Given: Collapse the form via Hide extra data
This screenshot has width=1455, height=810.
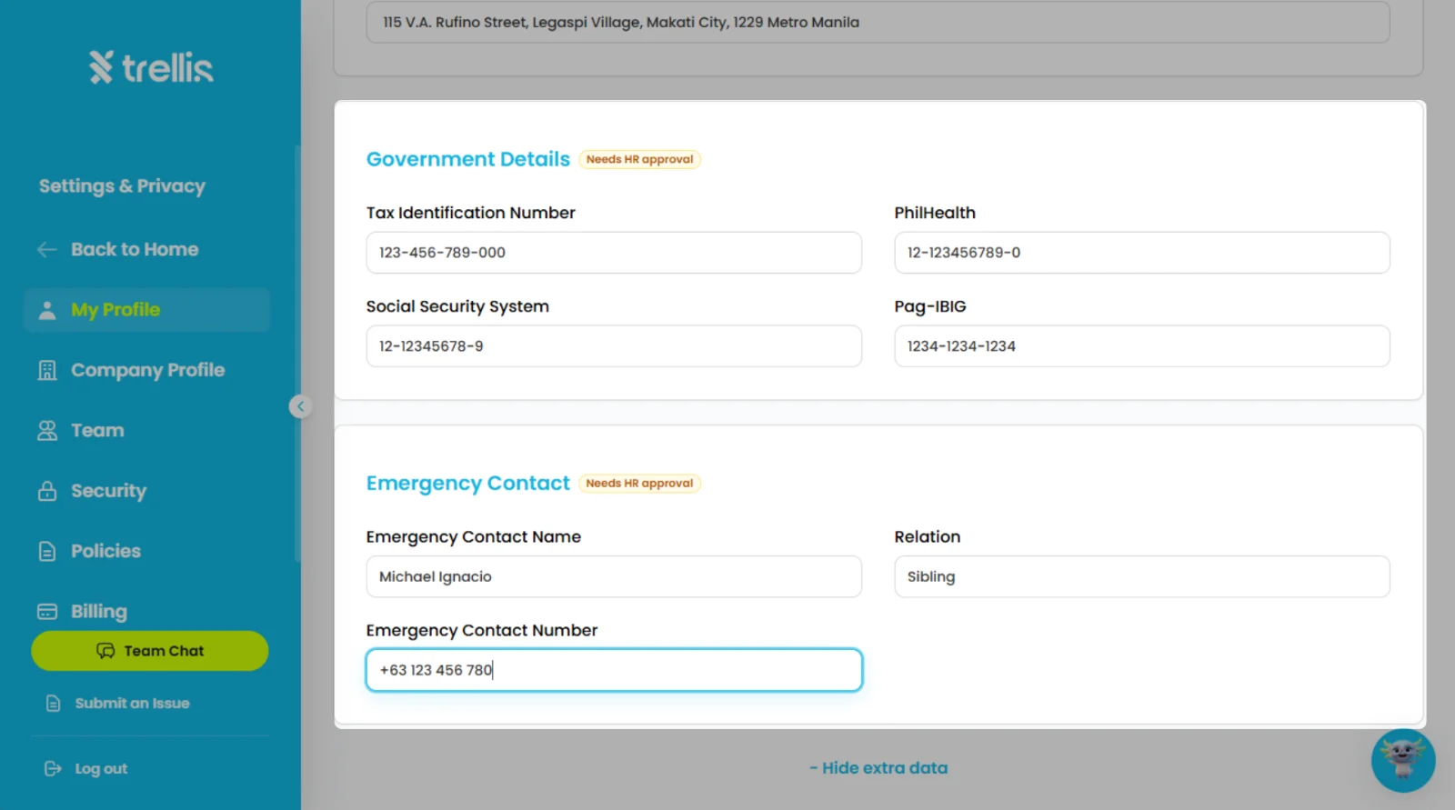Looking at the screenshot, I should (878, 768).
